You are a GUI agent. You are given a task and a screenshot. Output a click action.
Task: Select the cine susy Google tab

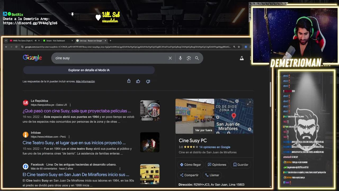91,41
